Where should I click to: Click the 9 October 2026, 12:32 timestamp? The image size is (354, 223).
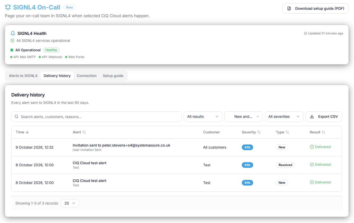(x=35, y=147)
